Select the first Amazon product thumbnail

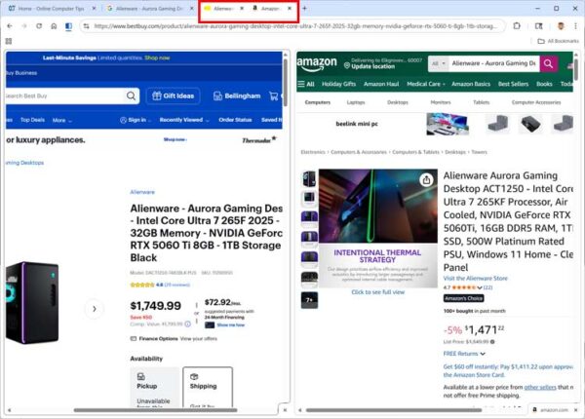point(309,178)
